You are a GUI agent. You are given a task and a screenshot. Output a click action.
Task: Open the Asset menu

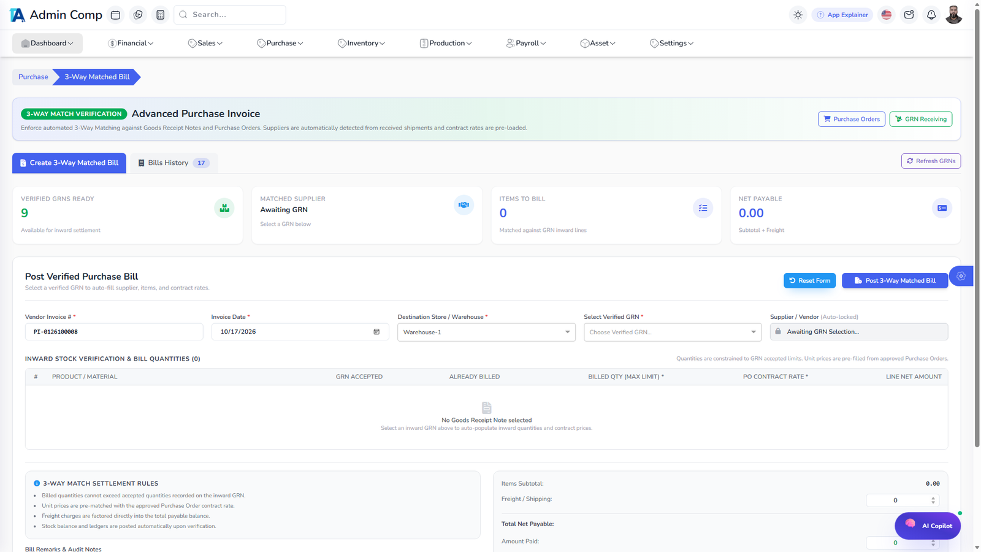598,44
